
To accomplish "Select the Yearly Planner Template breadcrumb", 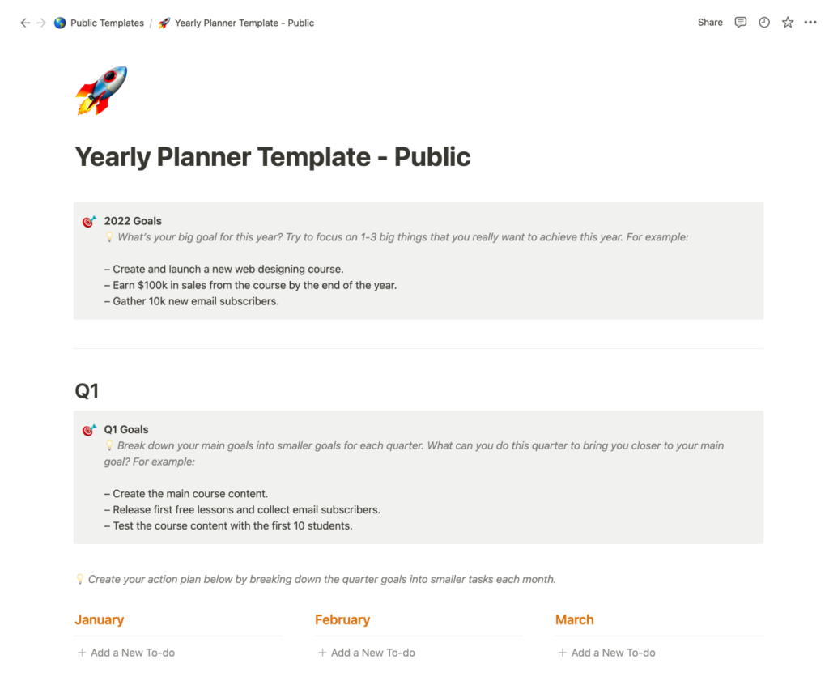I will click(x=244, y=23).
